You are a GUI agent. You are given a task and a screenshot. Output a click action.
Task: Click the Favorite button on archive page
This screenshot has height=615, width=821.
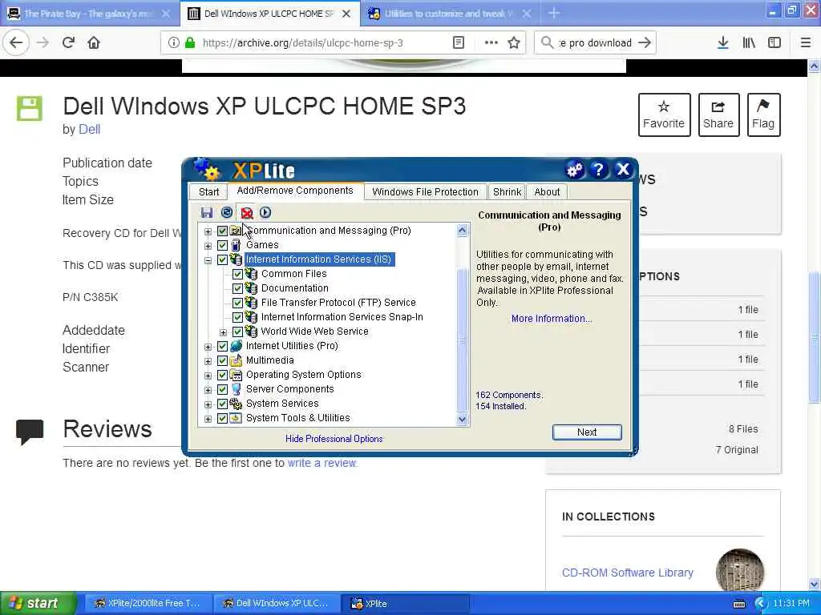tap(664, 115)
